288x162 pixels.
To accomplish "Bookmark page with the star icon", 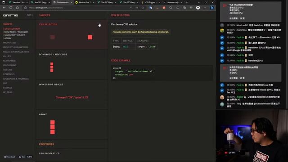I will coord(143,8).
